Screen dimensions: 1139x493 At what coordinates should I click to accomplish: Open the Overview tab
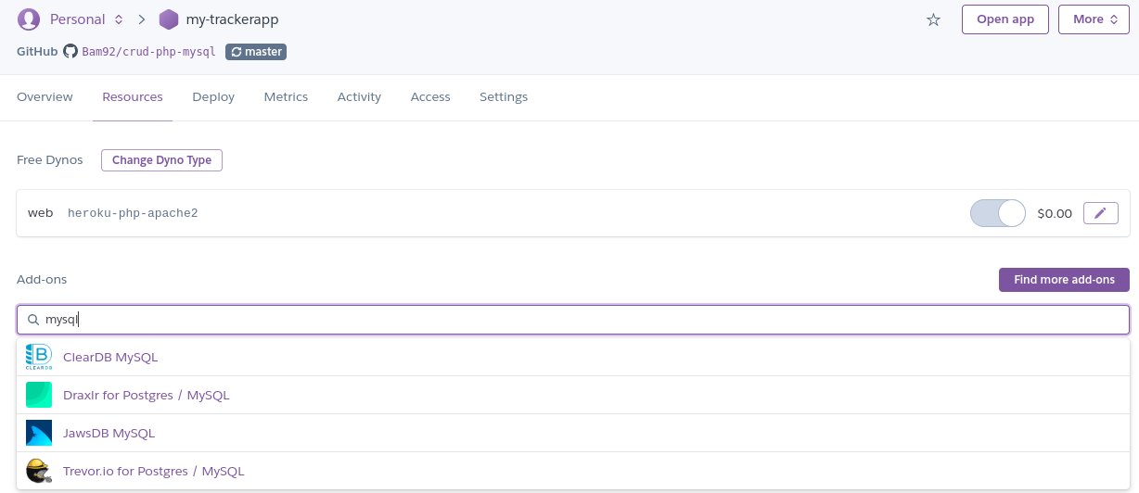(45, 96)
